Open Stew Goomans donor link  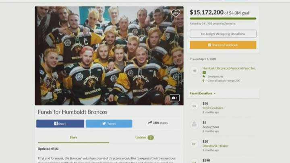[213, 108]
